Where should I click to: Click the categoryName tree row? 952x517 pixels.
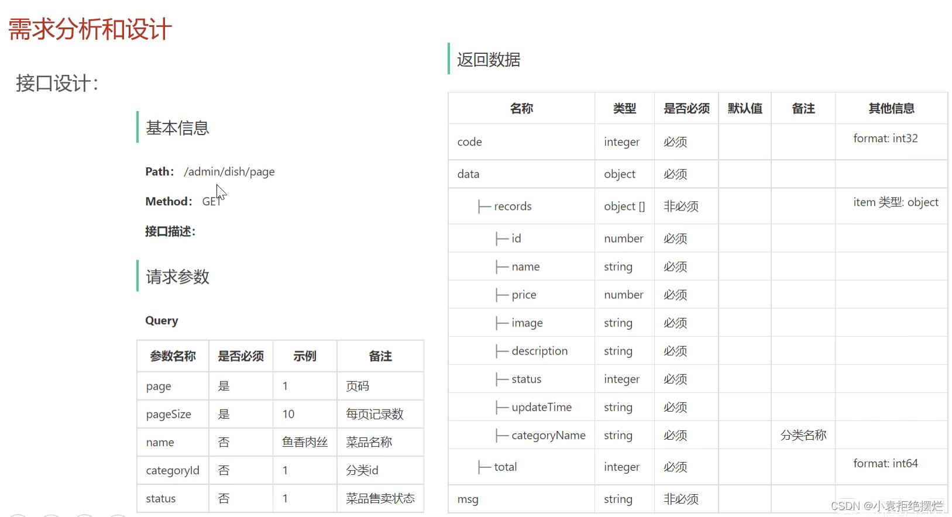tap(541, 435)
